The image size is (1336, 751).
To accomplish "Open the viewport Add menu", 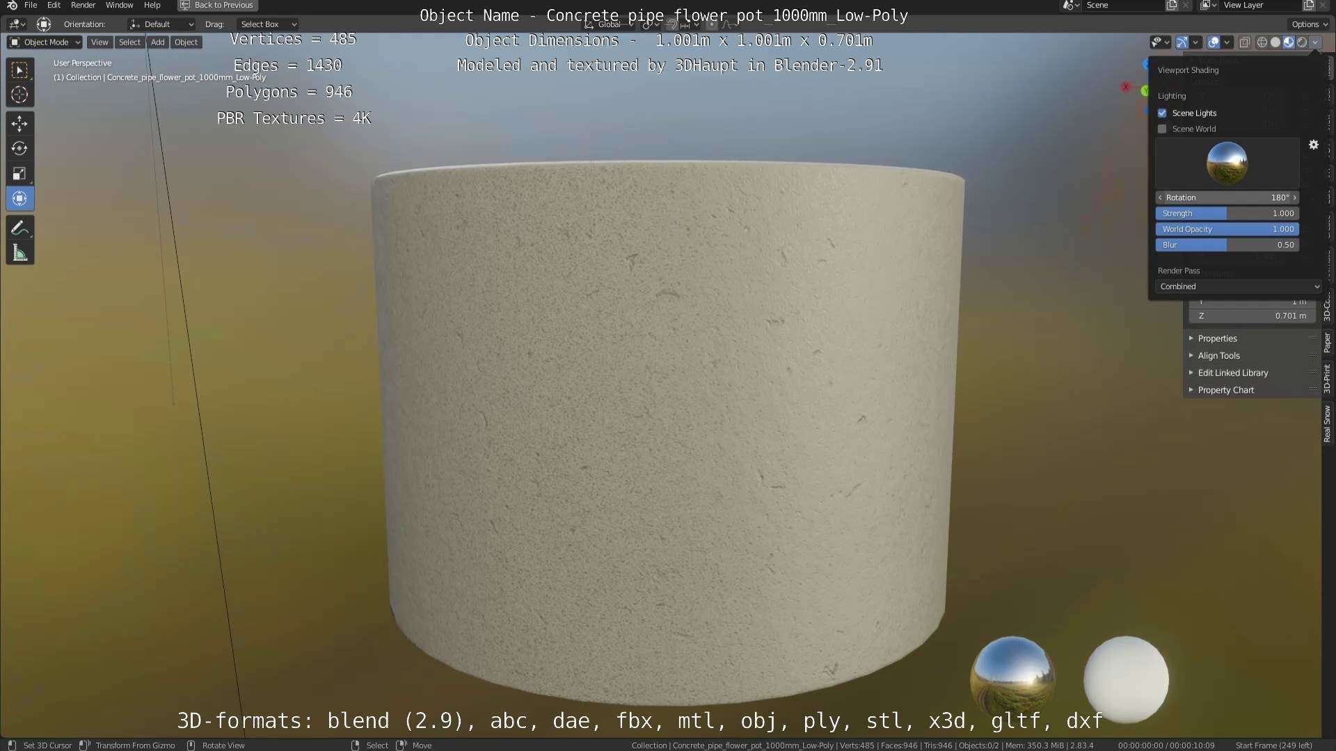I will tap(158, 42).
